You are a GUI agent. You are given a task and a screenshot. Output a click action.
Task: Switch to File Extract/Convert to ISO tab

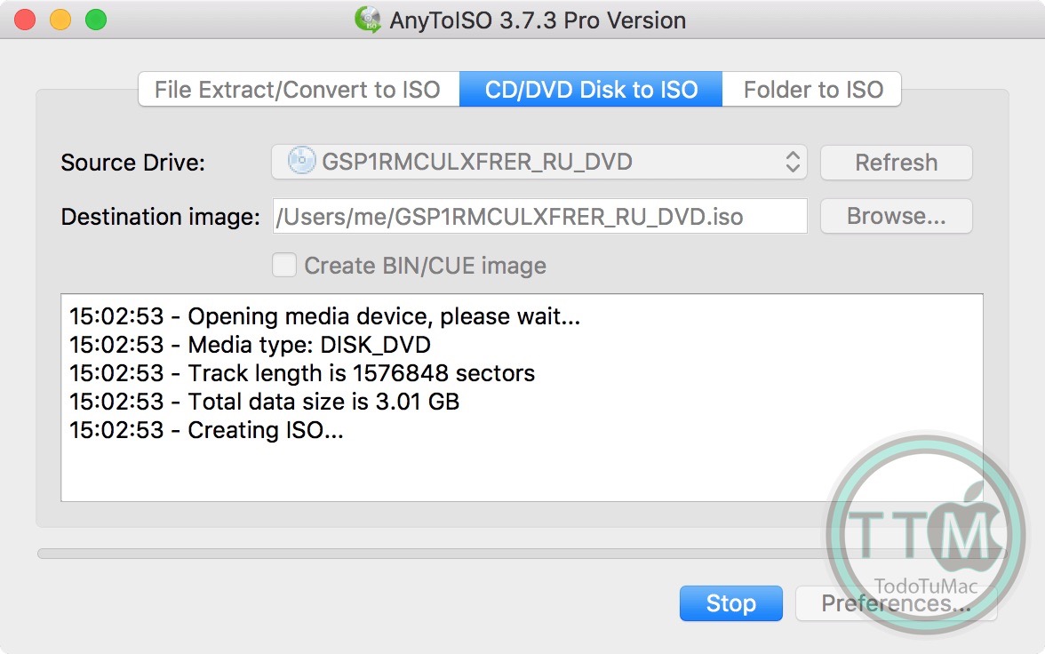point(298,90)
